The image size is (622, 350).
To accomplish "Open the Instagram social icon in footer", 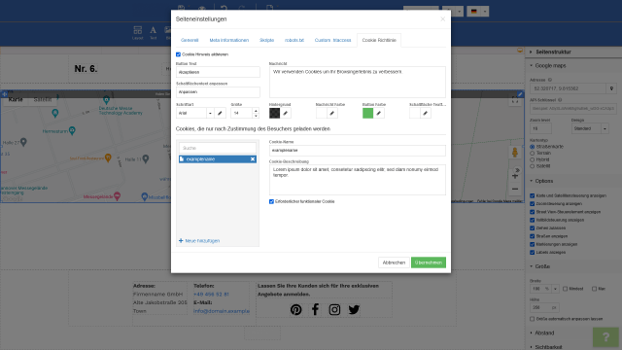I will tap(334, 309).
